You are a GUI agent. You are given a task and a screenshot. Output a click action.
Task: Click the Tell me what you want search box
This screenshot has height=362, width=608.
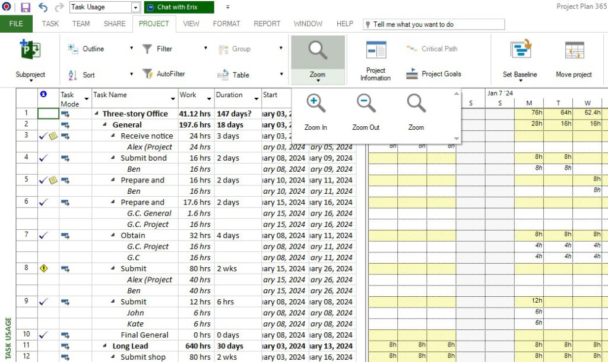[434, 24]
